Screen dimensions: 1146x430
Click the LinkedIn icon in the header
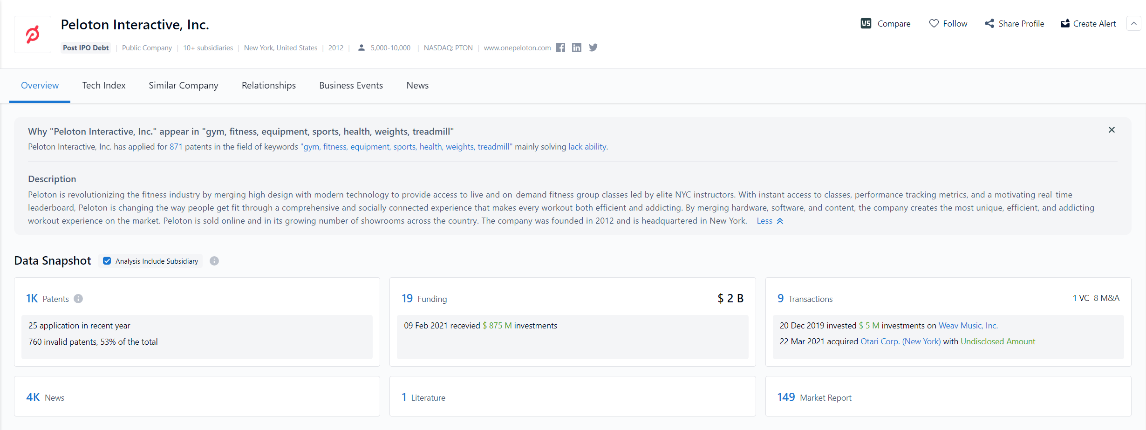(x=577, y=48)
